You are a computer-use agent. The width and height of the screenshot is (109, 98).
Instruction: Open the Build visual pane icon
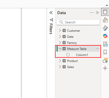coord(105,20)
